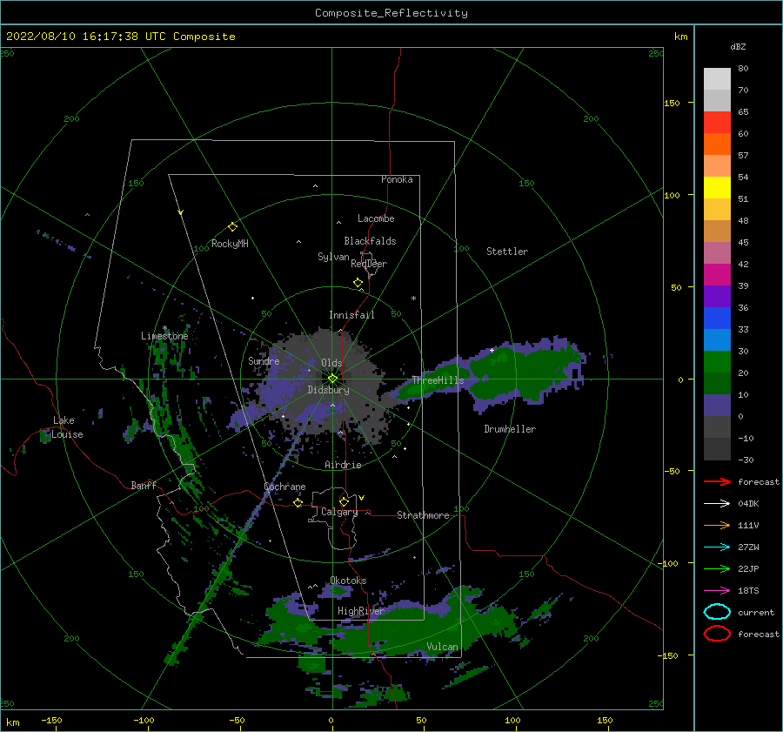Viewport: 783px width, 732px height.
Task: Select the orange 111V arrow icon
Action: pyautogui.click(x=717, y=525)
